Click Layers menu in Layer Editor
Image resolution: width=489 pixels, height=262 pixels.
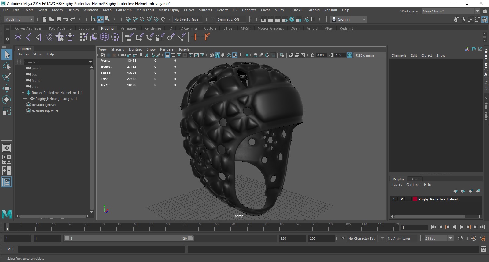pos(397,185)
